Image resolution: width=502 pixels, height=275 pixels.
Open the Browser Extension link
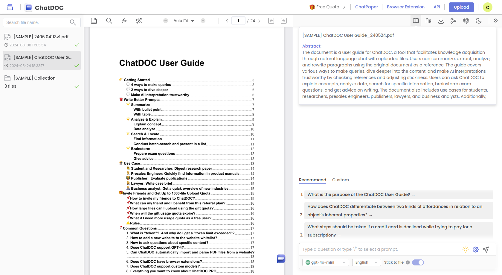coord(406,7)
